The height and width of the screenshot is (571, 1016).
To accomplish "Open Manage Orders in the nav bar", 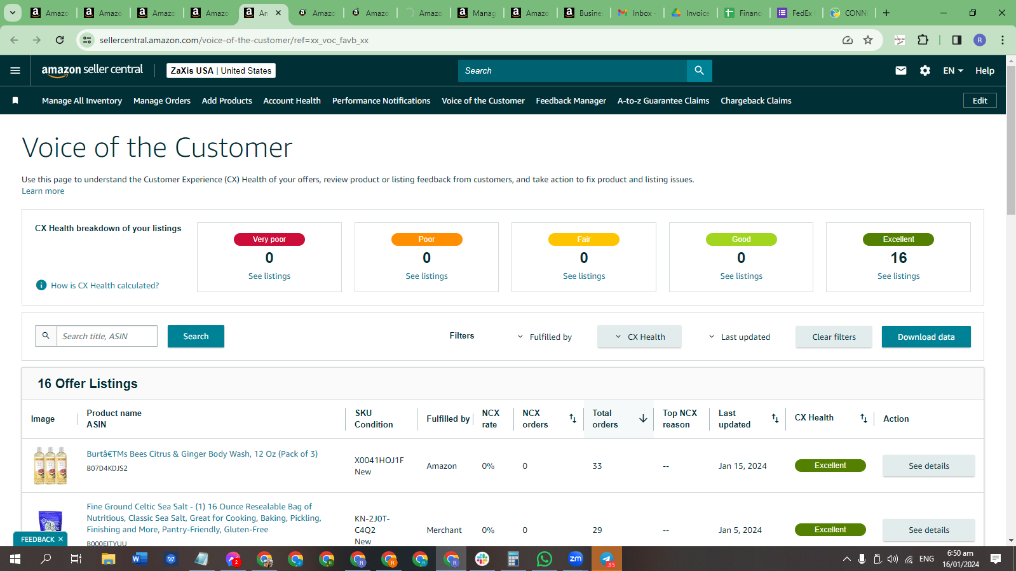I will 162,100.
